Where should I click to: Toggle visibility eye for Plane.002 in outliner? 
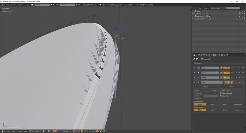pyautogui.click(x=240, y=19)
